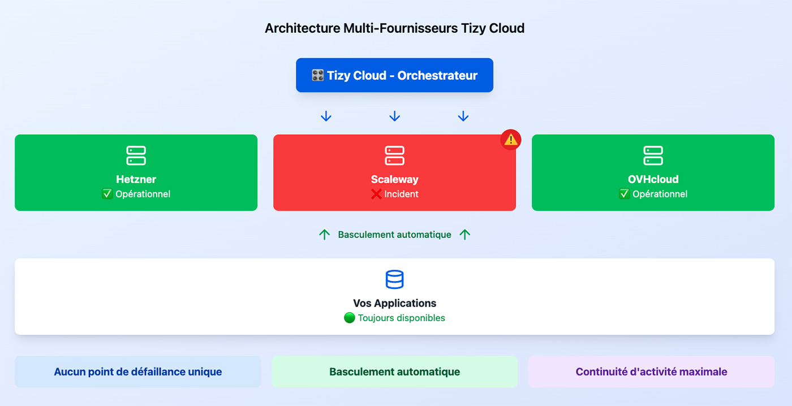Click the server icon in Hetzner card
This screenshot has width=792, height=406.
[x=136, y=156]
